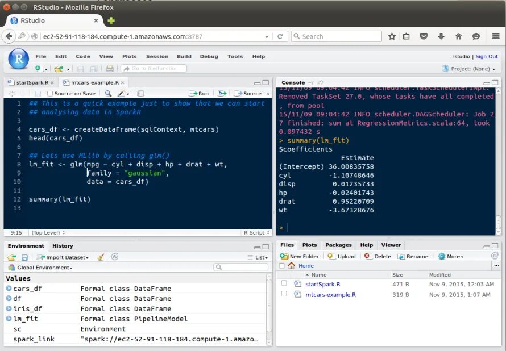The width and height of the screenshot is (506, 351).
Task: Open the URL bar history dropdown arrow
Action: [267, 37]
